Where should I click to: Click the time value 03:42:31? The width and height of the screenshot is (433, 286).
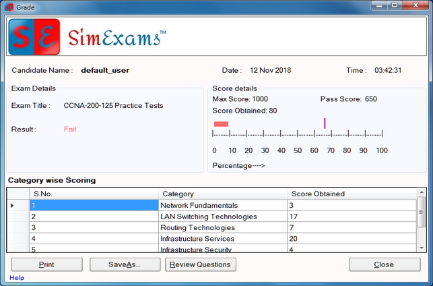388,70
